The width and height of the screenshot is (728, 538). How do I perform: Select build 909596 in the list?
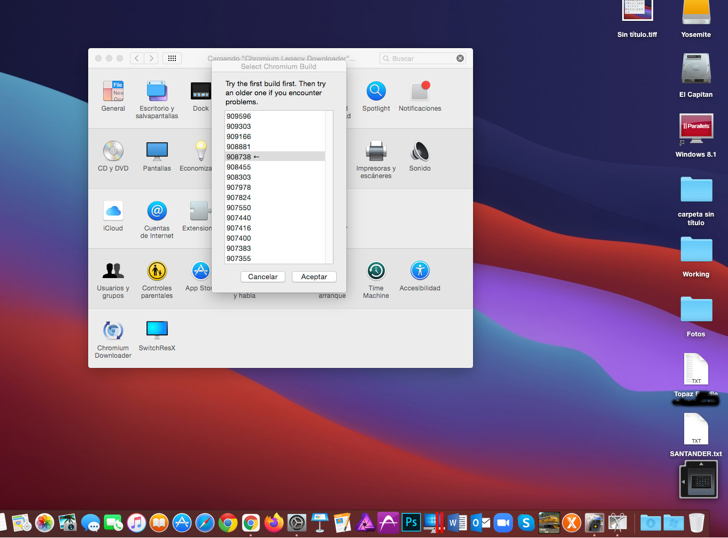(239, 116)
